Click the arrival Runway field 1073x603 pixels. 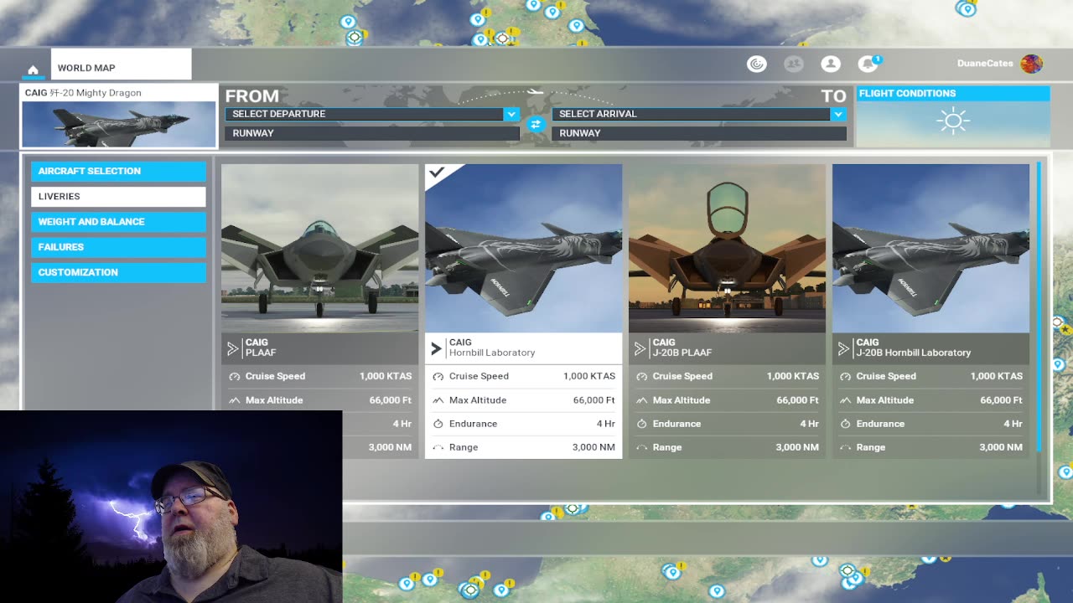(x=698, y=133)
